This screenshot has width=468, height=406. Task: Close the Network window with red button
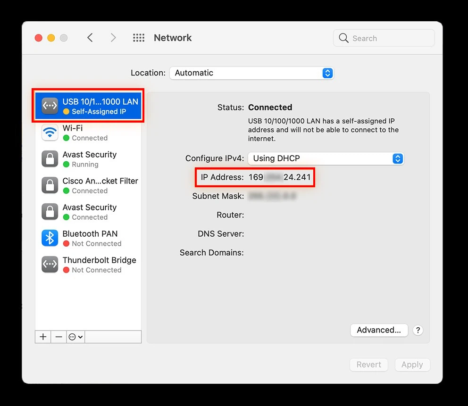click(x=39, y=38)
